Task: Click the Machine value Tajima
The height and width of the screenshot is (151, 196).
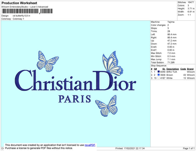Action: click(x=171, y=22)
